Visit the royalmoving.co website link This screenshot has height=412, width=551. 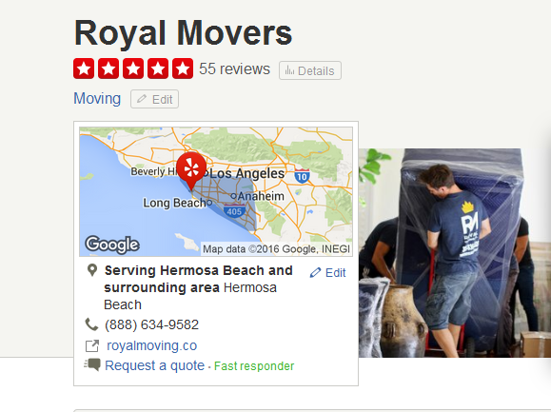pos(152,345)
